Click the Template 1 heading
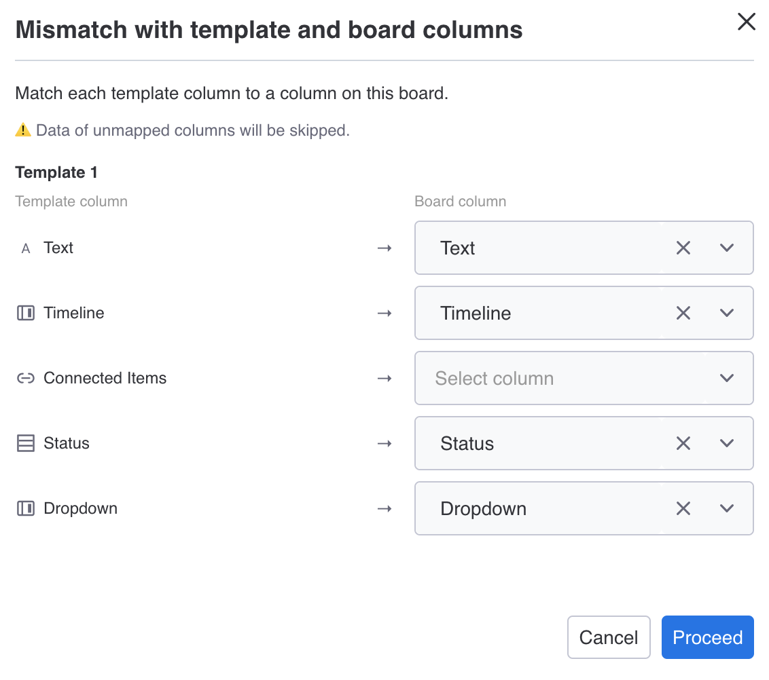The height and width of the screenshot is (680, 769). pyautogui.click(x=56, y=172)
